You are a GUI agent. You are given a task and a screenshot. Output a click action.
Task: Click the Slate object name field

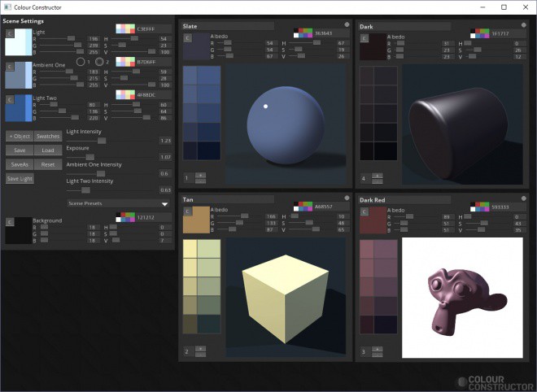click(228, 26)
